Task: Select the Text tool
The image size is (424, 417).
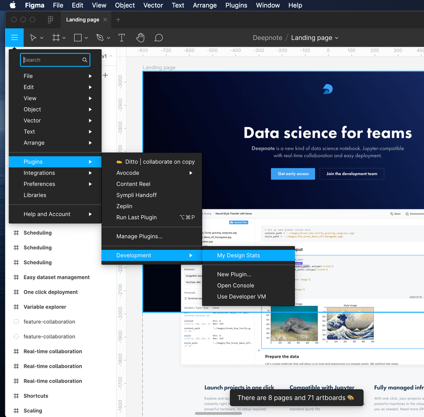Action: point(122,38)
